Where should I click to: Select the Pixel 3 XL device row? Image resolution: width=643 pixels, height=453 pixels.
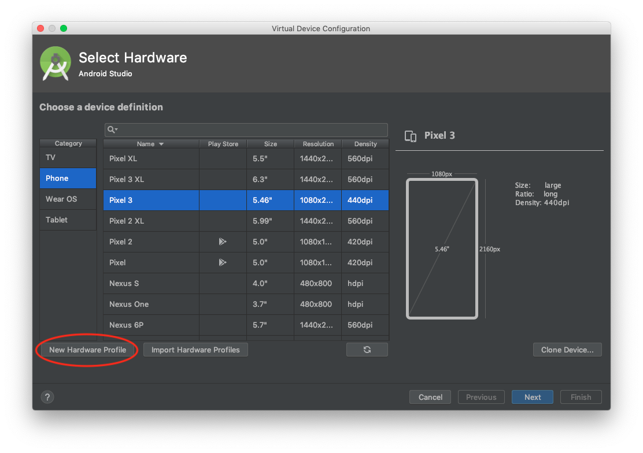coord(246,180)
